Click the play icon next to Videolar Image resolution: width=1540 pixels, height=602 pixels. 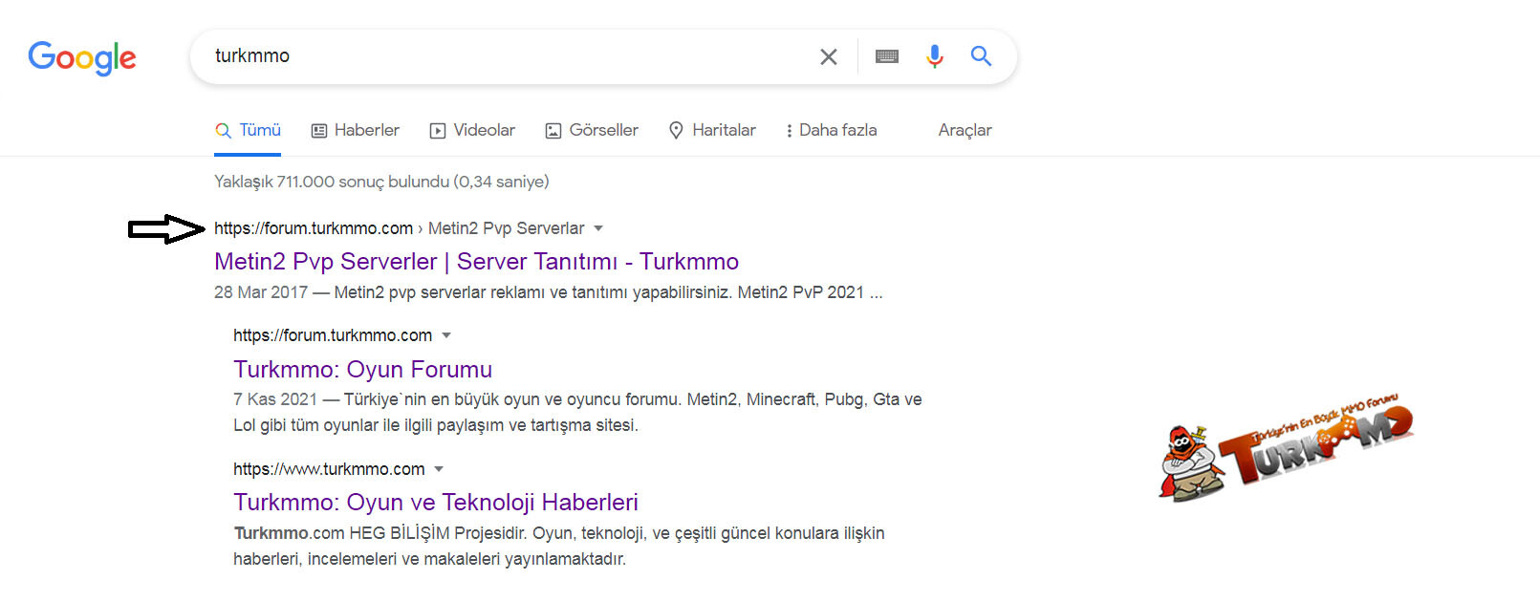coord(437,130)
